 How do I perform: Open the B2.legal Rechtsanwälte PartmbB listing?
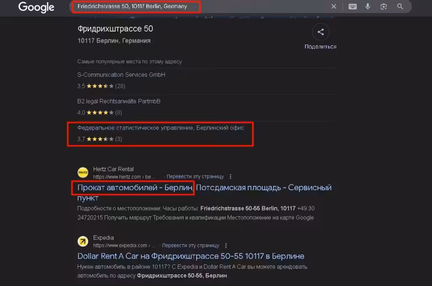coord(119,101)
